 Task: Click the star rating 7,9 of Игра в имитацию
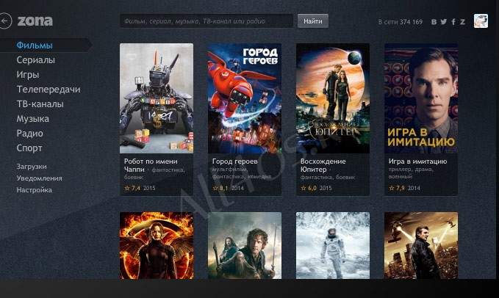click(x=397, y=188)
